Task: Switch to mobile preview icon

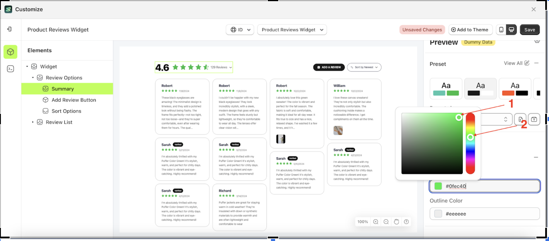Action: (501, 30)
